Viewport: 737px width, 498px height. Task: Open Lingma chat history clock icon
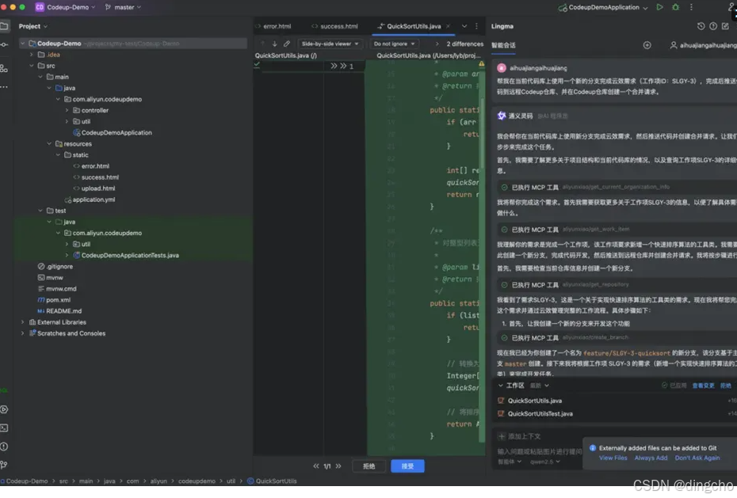[701, 26]
